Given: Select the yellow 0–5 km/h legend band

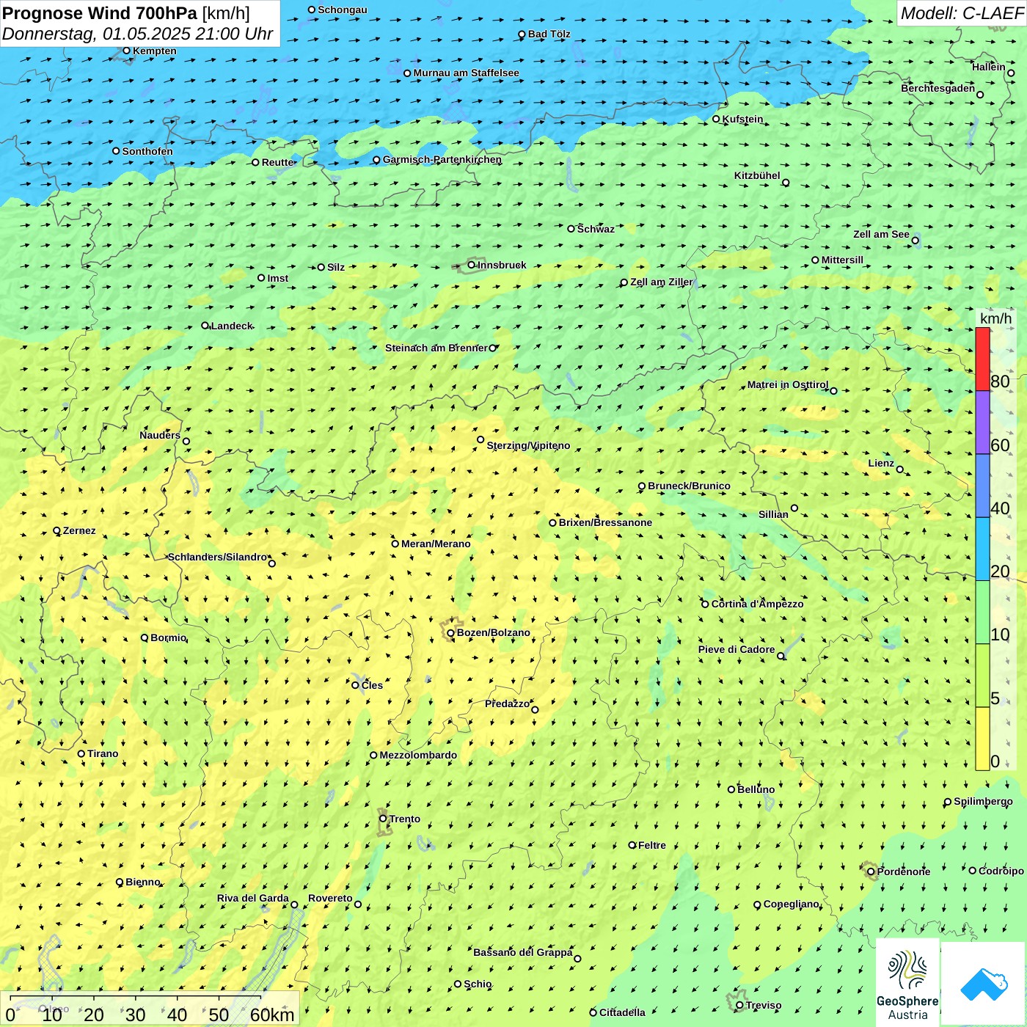Looking at the screenshot, I should (x=982, y=739).
